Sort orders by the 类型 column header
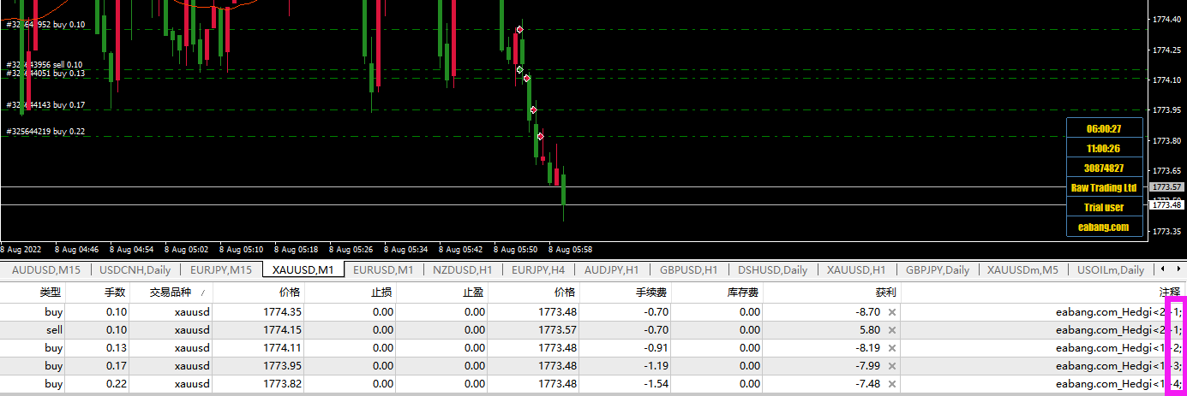The image size is (1187, 396). (51, 293)
